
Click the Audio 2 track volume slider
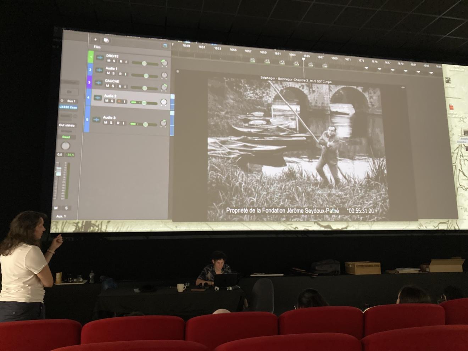click(x=144, y=103)
